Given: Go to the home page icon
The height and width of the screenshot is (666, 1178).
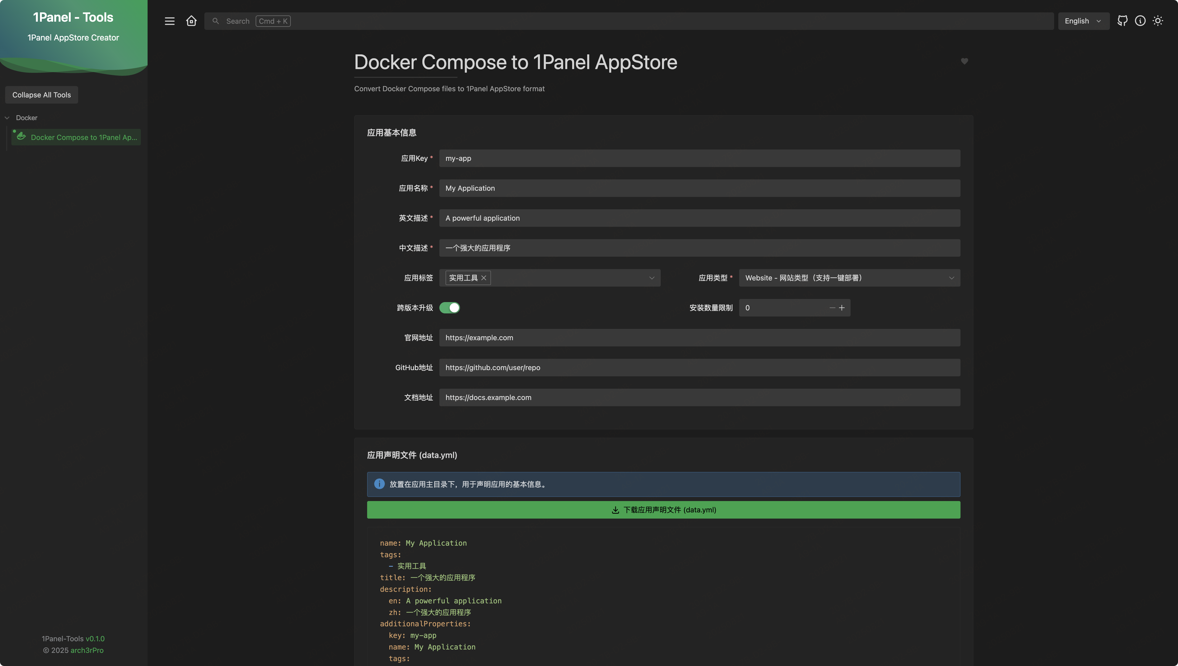Looking at the screenshot, I should pyautogui.click(x=191, y=21).
